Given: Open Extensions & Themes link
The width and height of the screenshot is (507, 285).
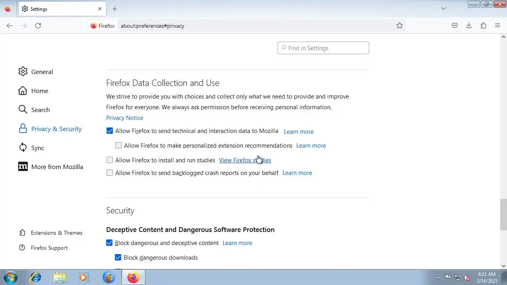Looking at the screenshot, I should [57, 233].
